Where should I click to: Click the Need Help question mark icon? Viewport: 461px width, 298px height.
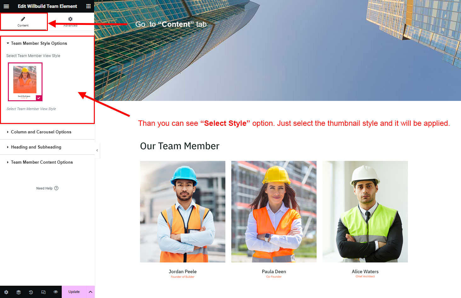pyautogui.click(x=56, y=188)
